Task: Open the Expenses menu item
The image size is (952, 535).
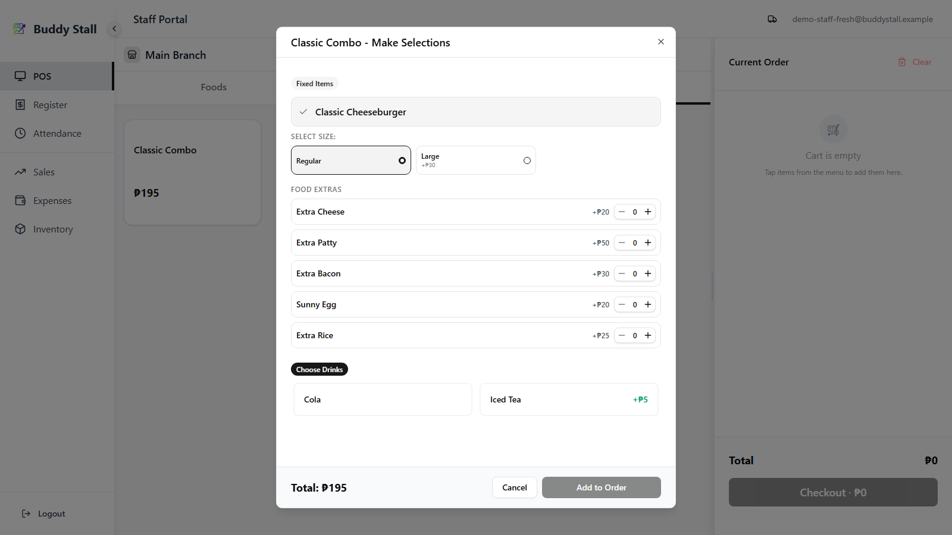Action: 57,200
